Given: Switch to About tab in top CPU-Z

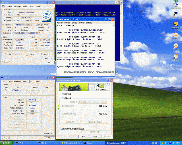Looking at the screenshot, I should point(38,6).
